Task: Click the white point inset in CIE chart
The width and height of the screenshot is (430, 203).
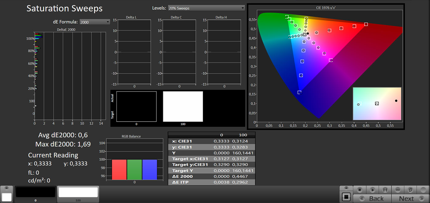Action: (377, 103)
